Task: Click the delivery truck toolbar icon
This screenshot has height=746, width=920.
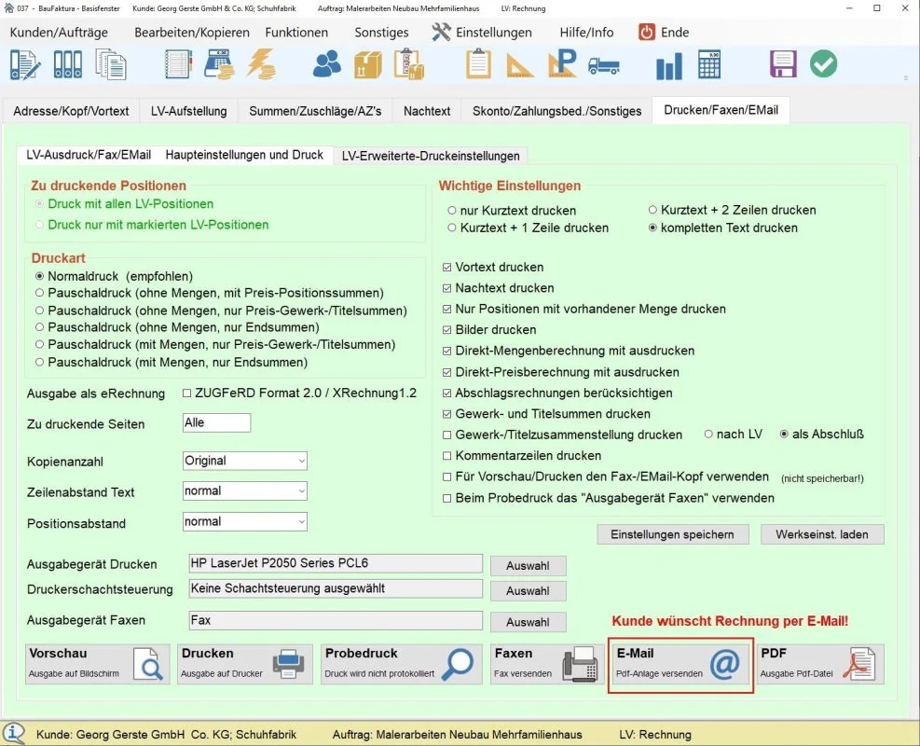Action: pyautogui.click(x=604, y=65)
